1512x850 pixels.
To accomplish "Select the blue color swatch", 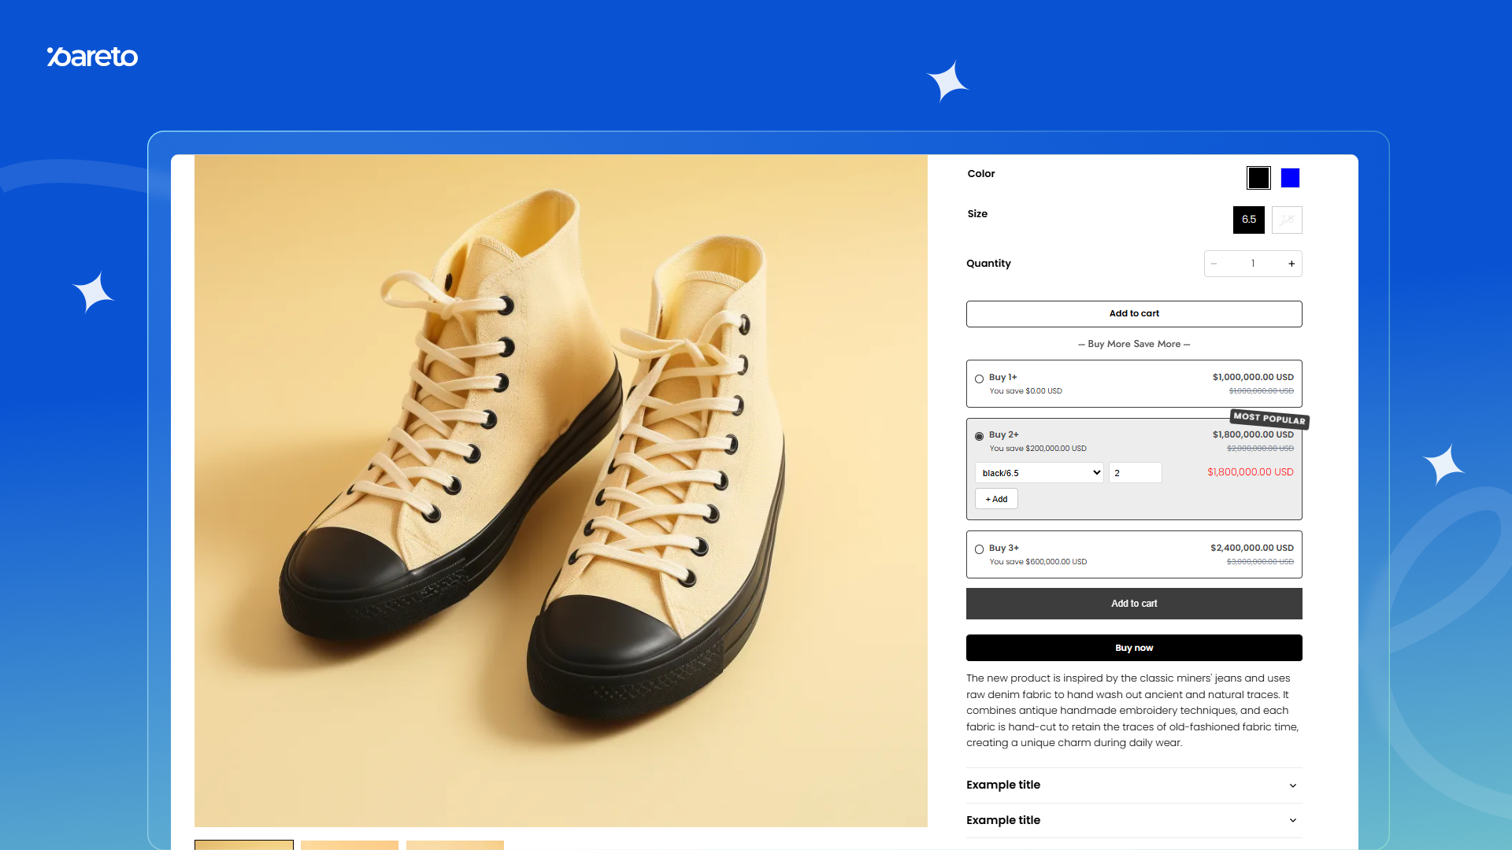I will coord(1290,178).
